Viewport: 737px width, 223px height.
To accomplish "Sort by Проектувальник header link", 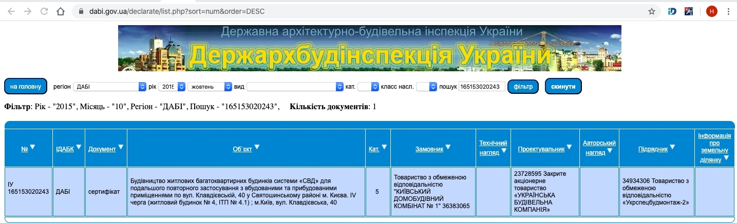I will point(541,149).
